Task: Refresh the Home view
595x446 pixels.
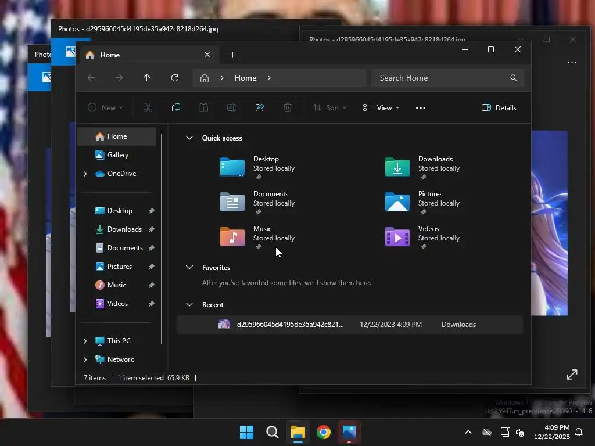Action: (174, 78)
